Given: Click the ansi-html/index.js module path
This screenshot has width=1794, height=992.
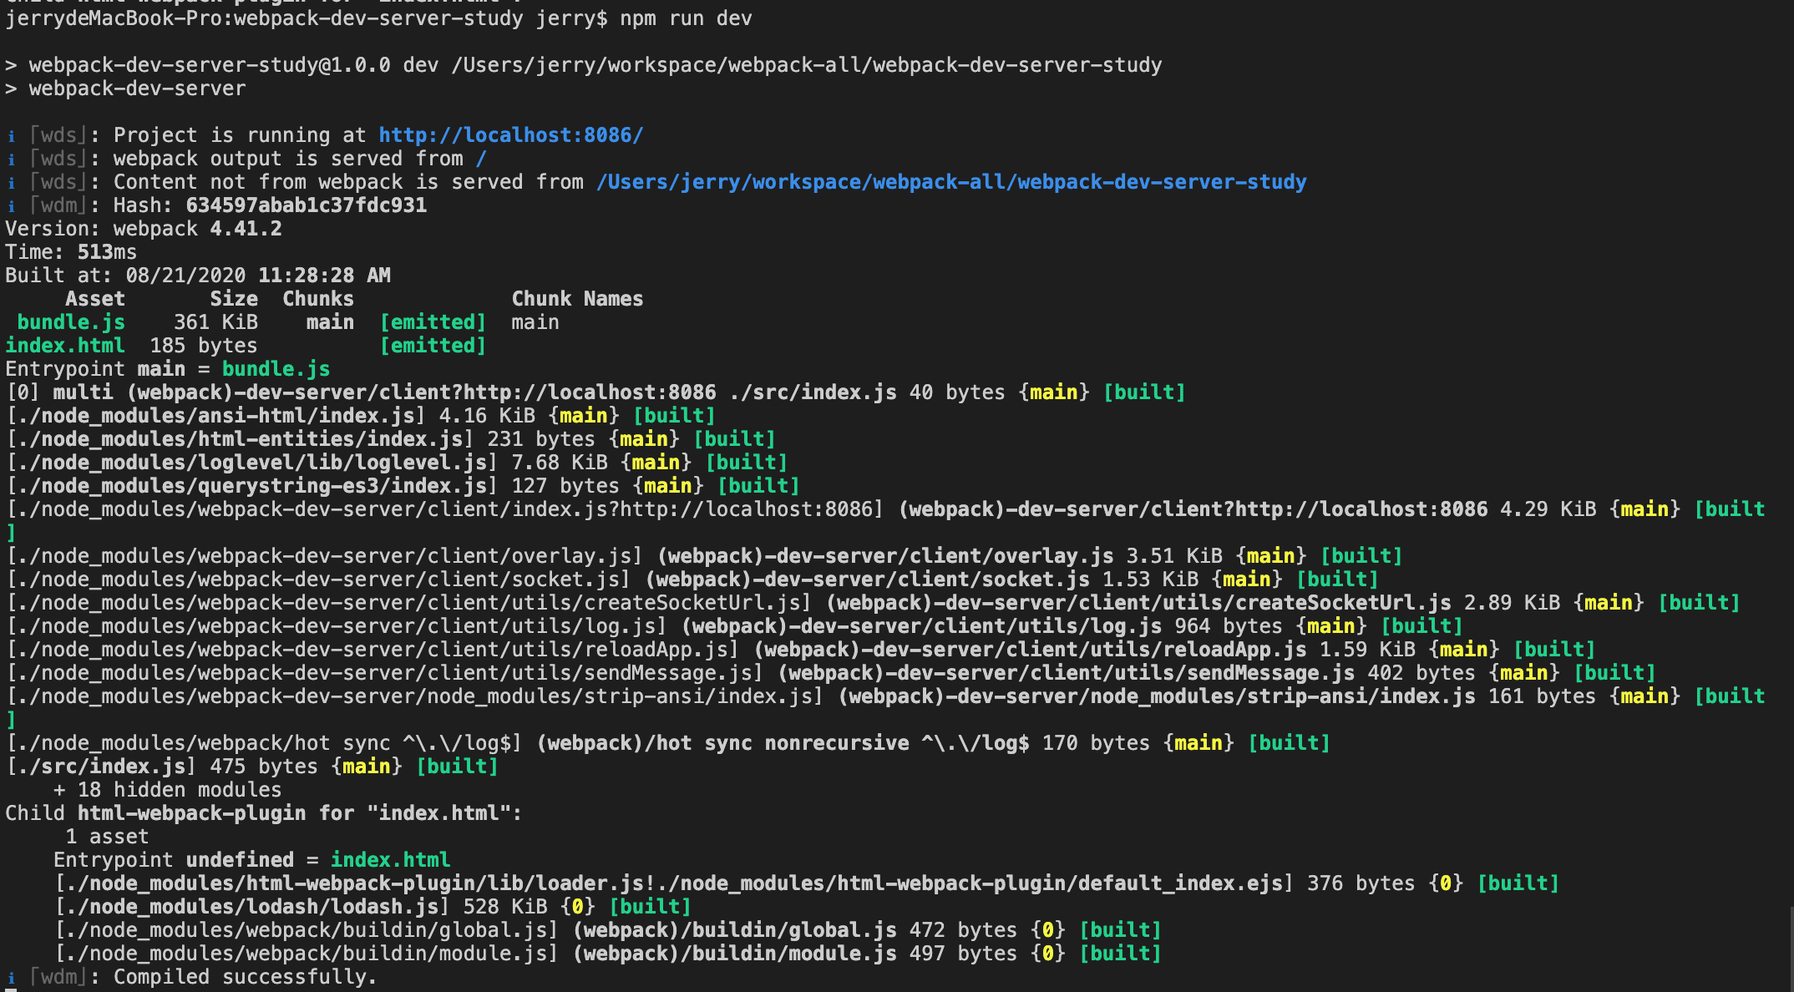Looking at the screenshot, I should pos(215,416).
